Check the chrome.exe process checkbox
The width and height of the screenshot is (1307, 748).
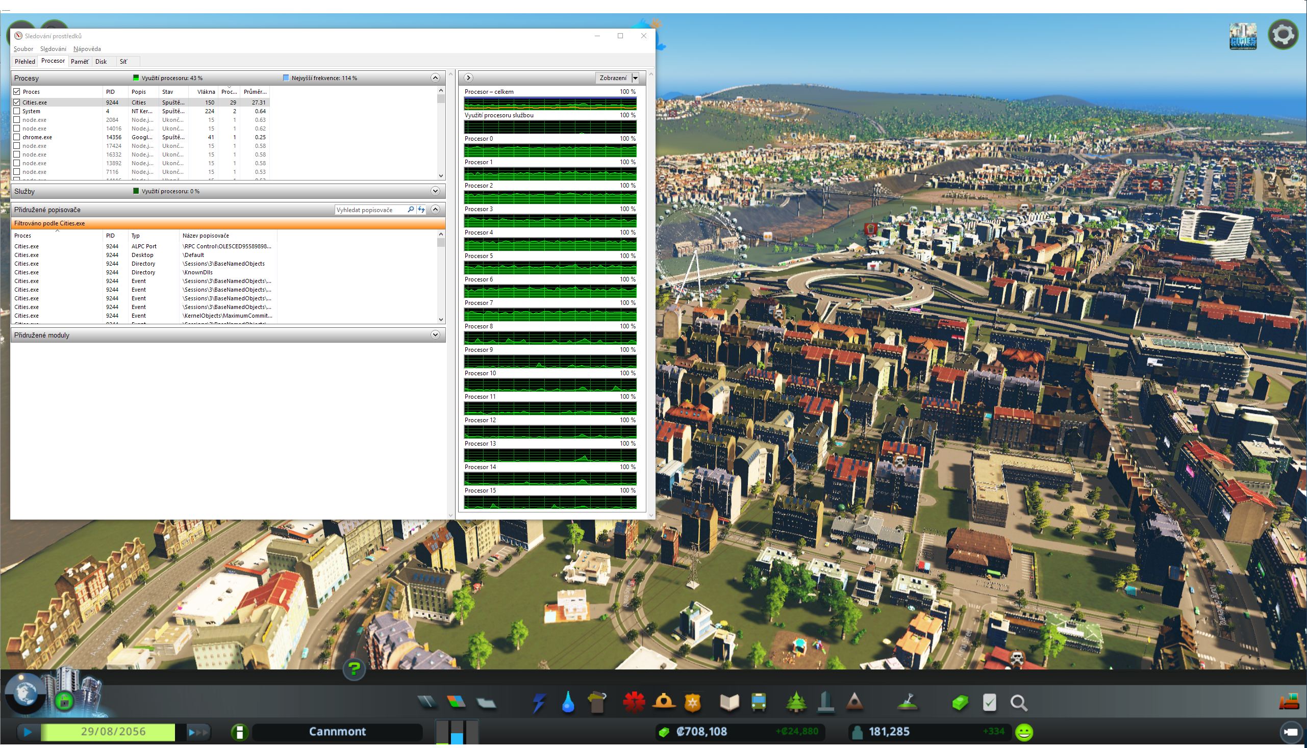pos(17,138)
